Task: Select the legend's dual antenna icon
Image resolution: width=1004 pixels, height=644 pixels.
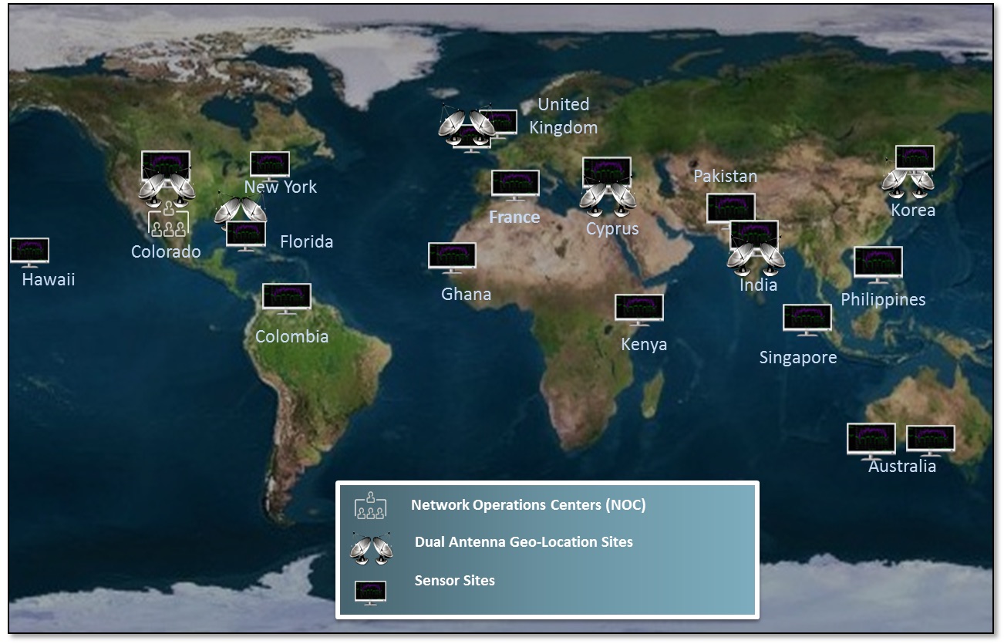Action: point(371,547)
